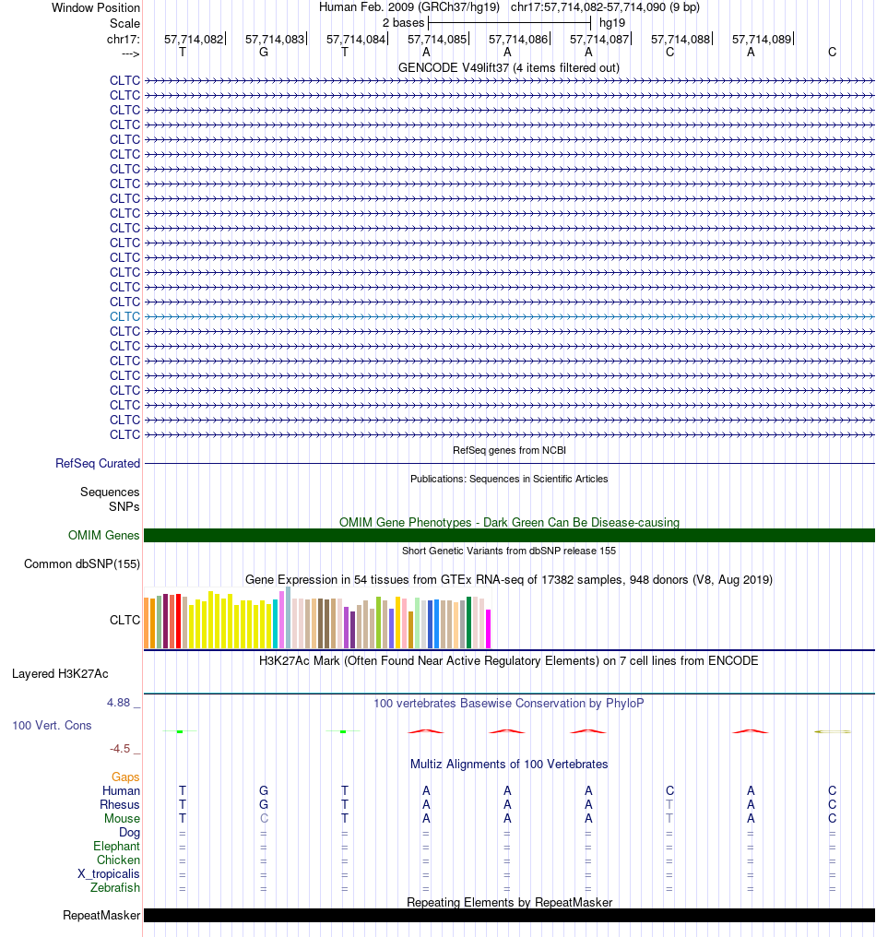Click the ---> strand direction arrow label
The width and height of the screenshot is (876, 937).
[x=130, y=53]
